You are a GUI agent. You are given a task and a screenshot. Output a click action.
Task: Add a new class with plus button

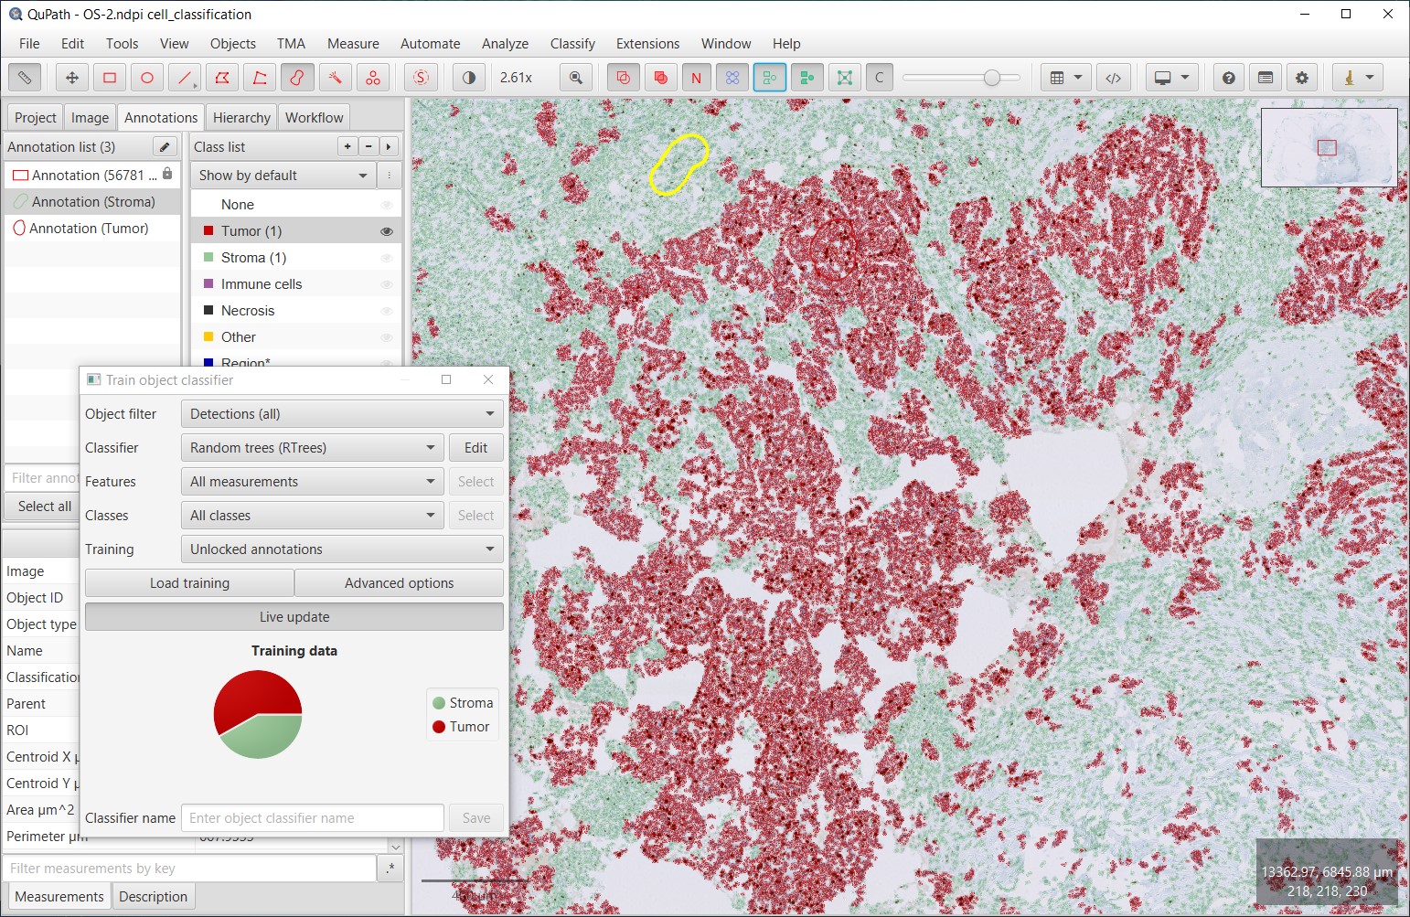pos(348,146)
